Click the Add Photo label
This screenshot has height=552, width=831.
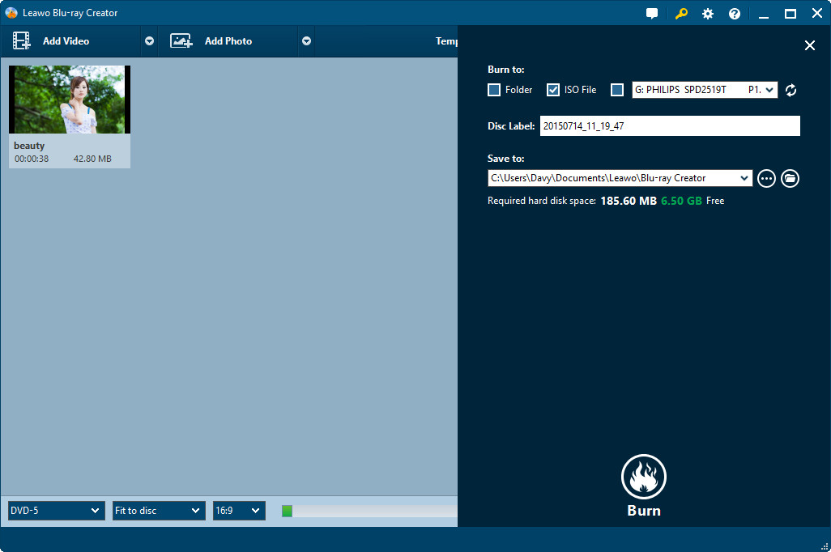(x=228, y=40)
